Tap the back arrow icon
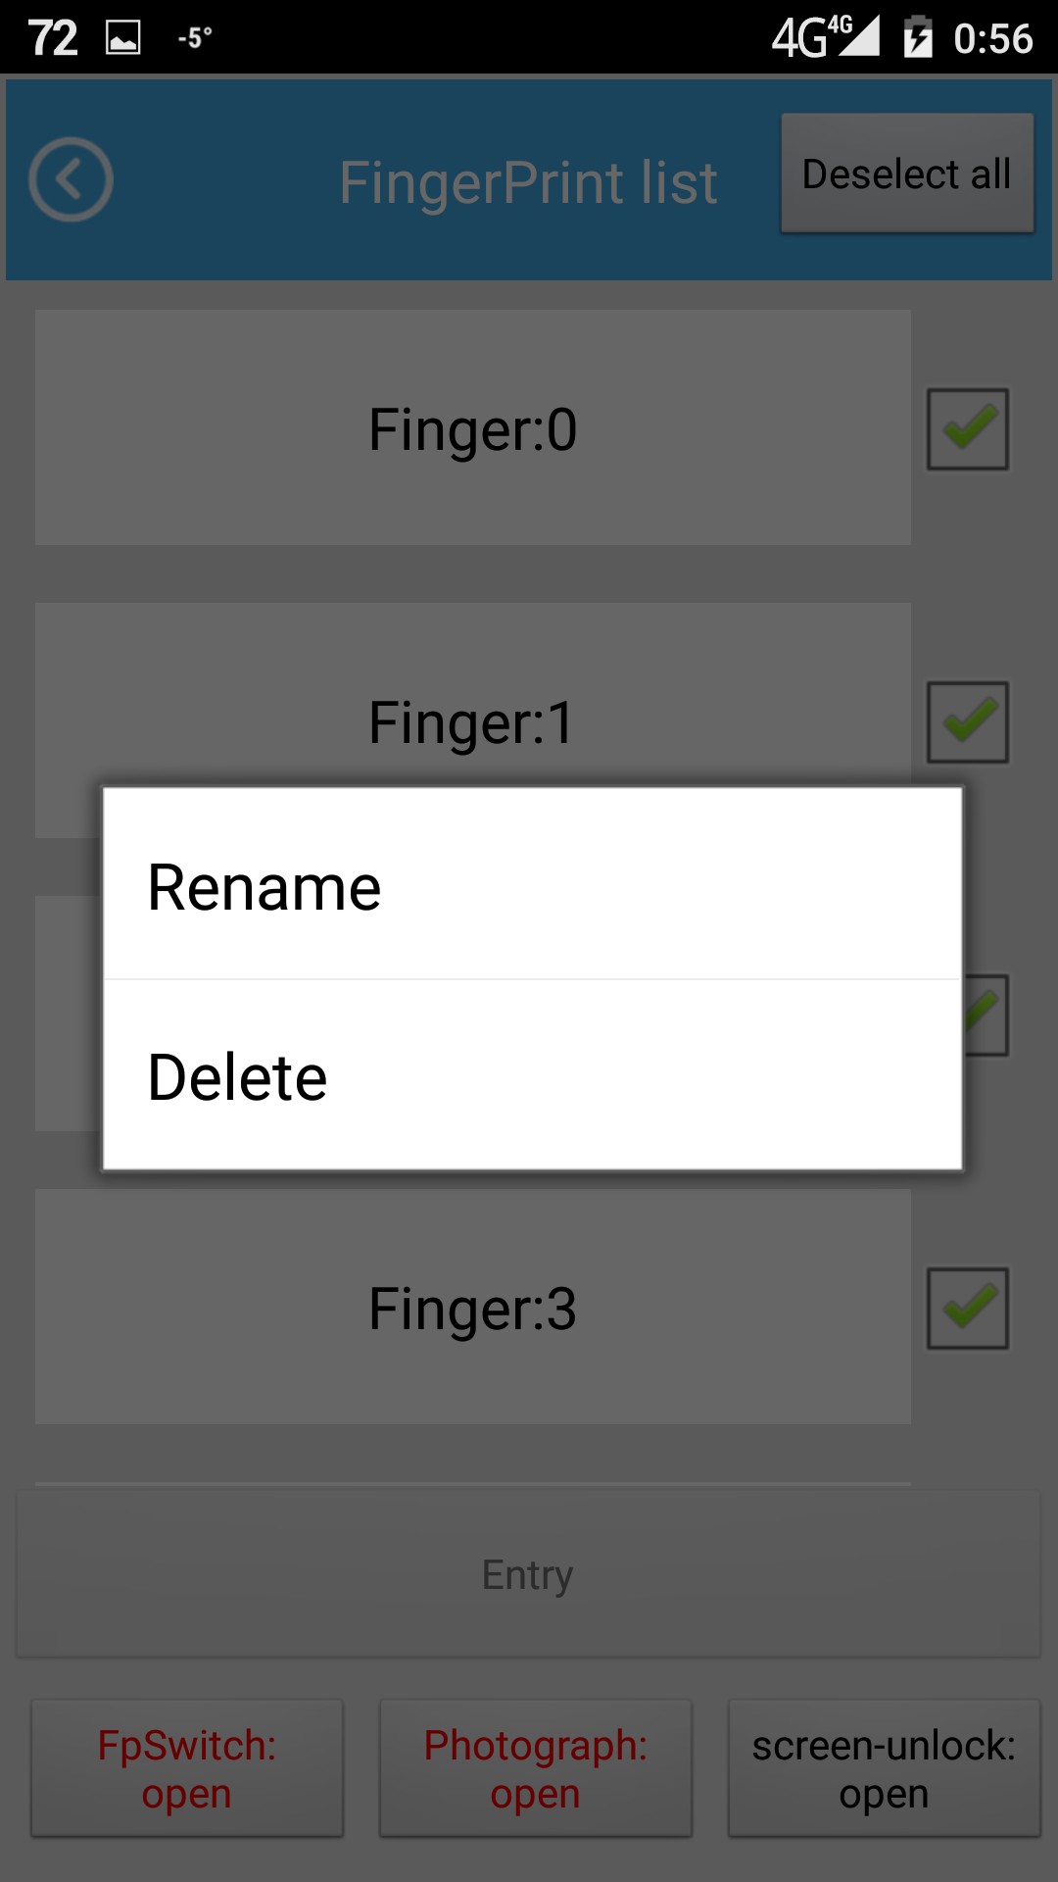 (71, 179)
